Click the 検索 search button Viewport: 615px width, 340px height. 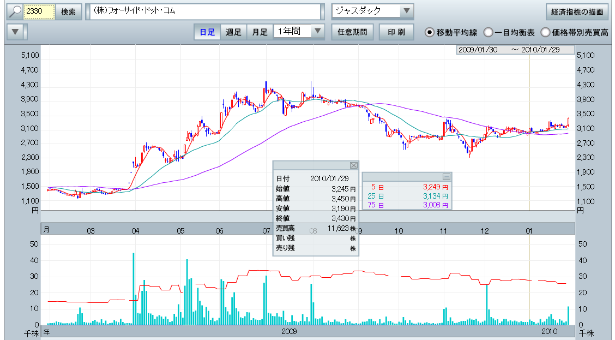68,12
